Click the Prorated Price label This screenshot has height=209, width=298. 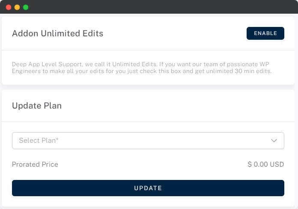pyautogui.click(x=35, y=165)
